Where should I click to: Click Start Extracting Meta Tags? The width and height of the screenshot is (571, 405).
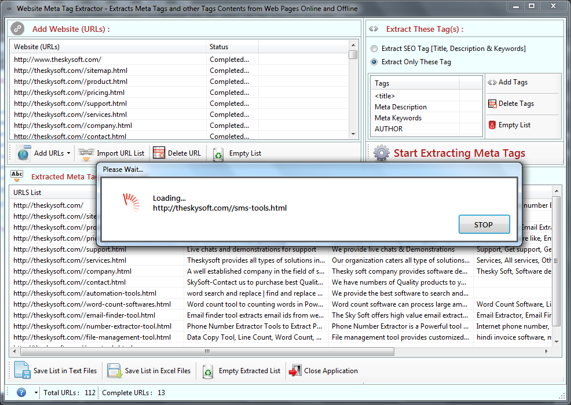coord(459,153)
